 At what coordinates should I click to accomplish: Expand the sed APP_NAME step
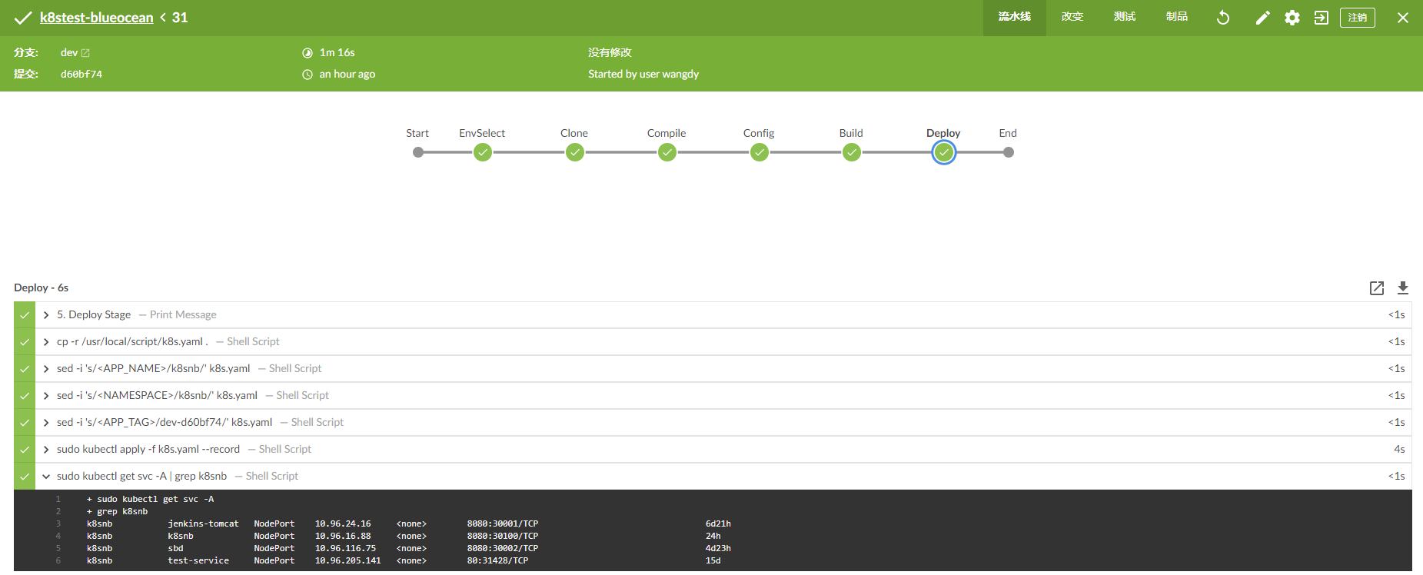[46, 369]
